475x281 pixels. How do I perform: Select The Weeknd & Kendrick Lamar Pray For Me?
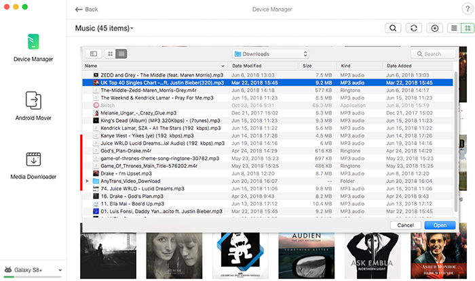click(x=267, y=98)
